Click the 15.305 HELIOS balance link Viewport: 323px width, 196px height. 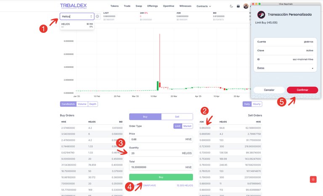click(185, 185)
